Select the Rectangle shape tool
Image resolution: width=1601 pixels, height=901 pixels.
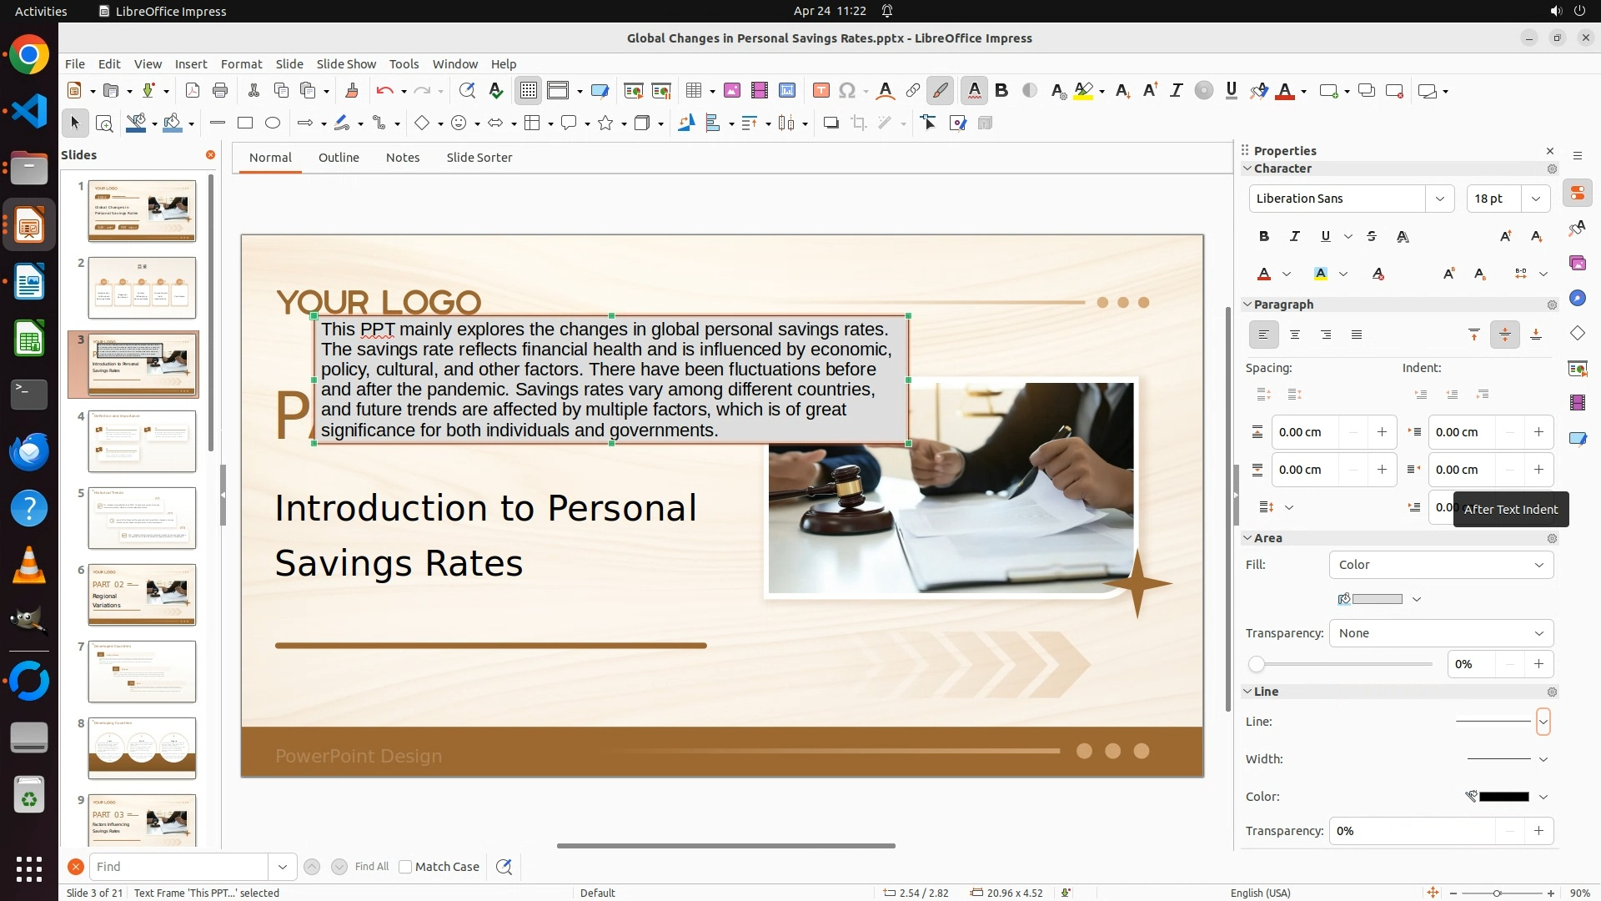pyautogui.click(x=245, y=123)
